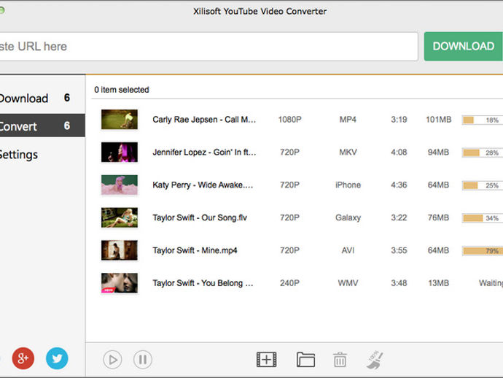Click the broom clear-completed icon
The height and width of the screenshot is (378, 503).
coord(375,360)
